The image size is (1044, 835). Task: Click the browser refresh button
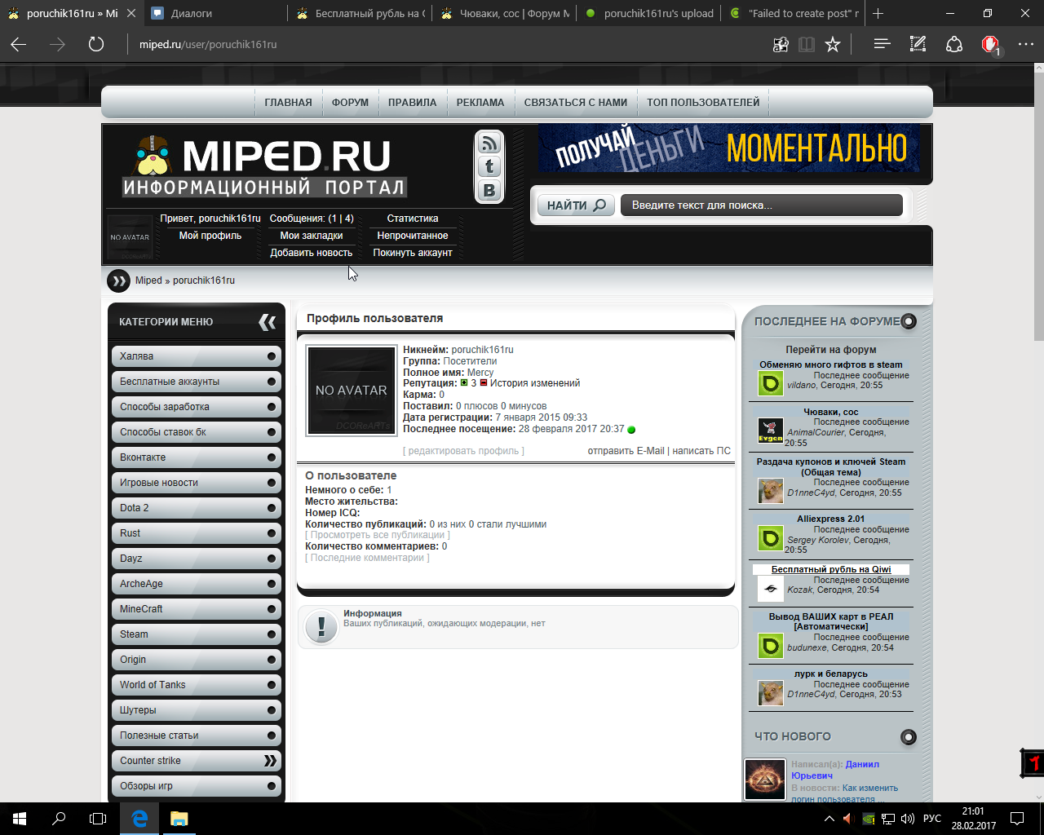[x=96, y=44]
